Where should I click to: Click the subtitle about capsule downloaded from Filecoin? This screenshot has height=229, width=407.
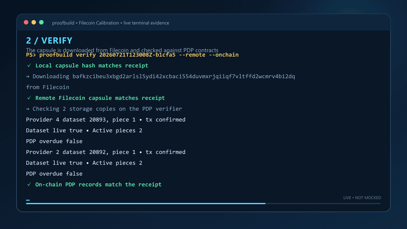click(x=122, y=50)
